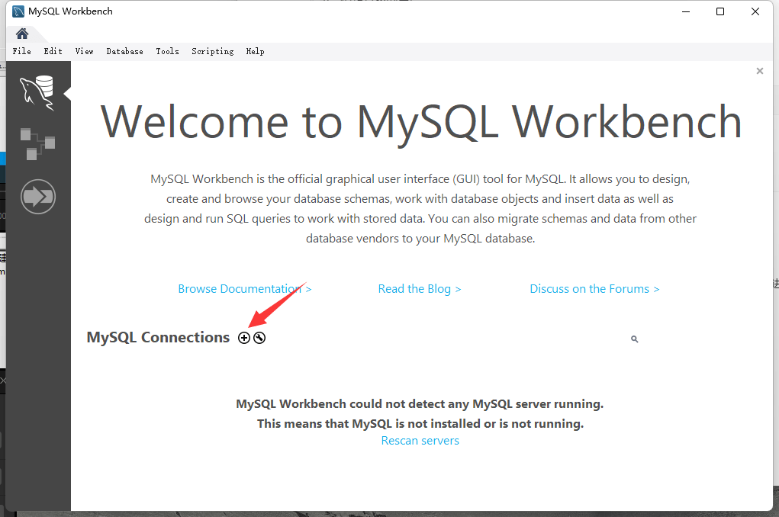Open the File menu
Image resolution: width=779 pixels, height=517 pixels.
(22, 51)
